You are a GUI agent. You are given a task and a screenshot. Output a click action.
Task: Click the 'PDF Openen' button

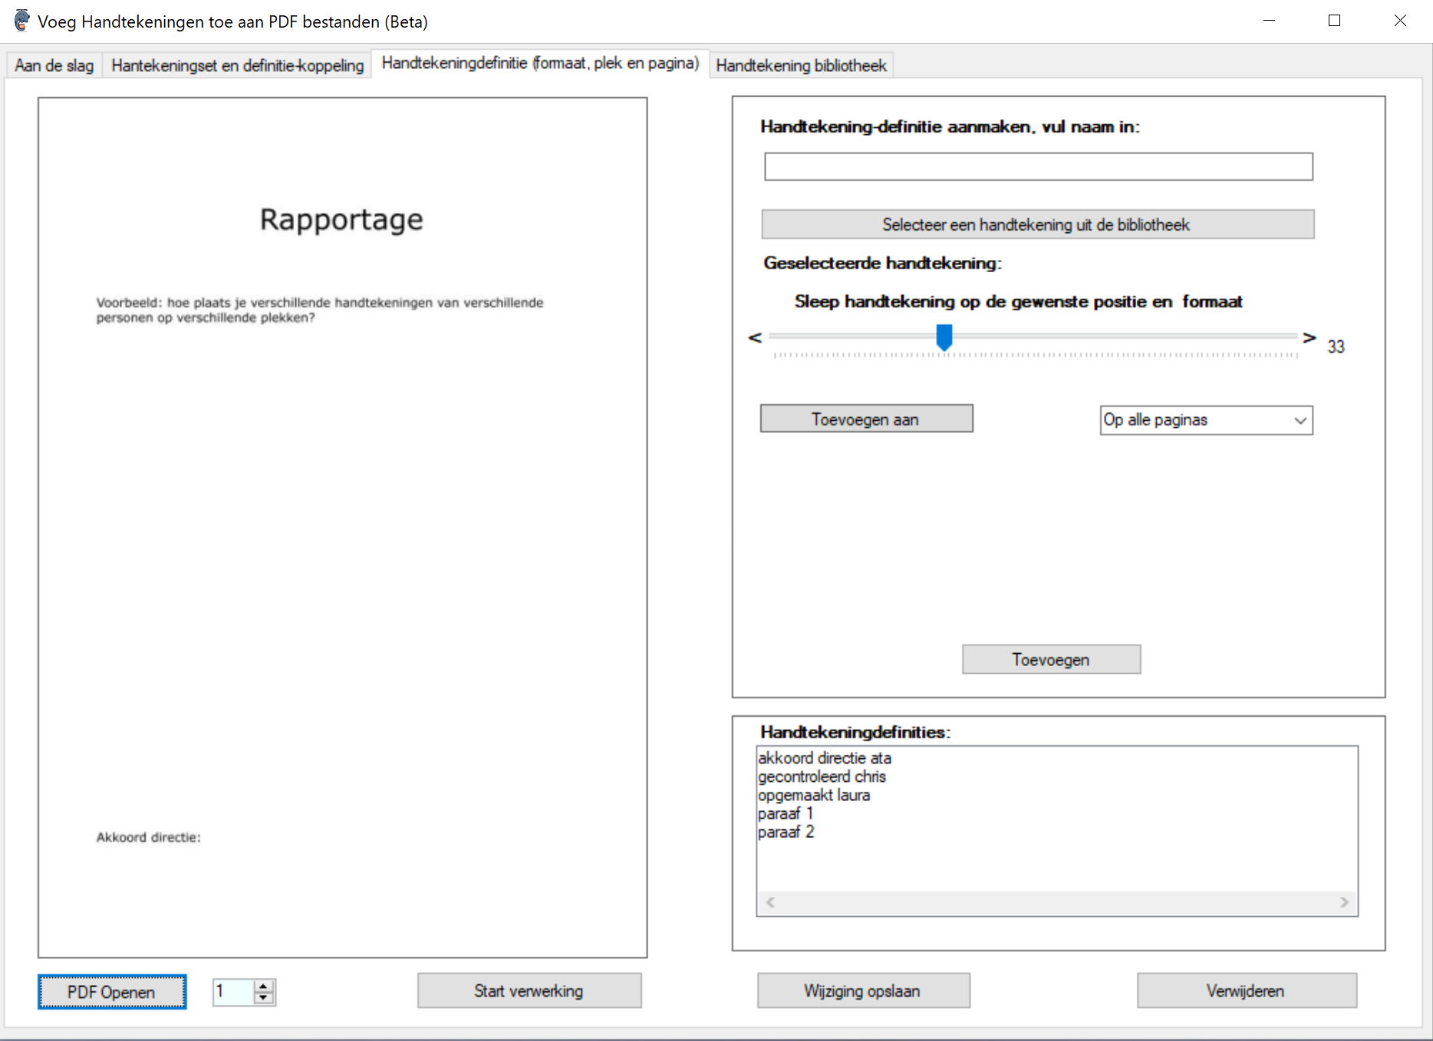(x=112, y=992)
